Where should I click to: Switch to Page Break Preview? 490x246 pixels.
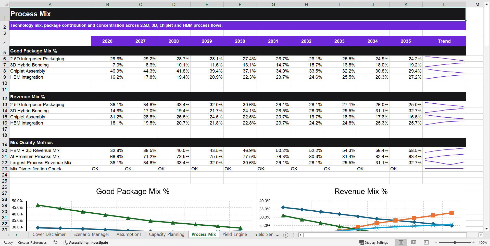[x=426, y=242]
